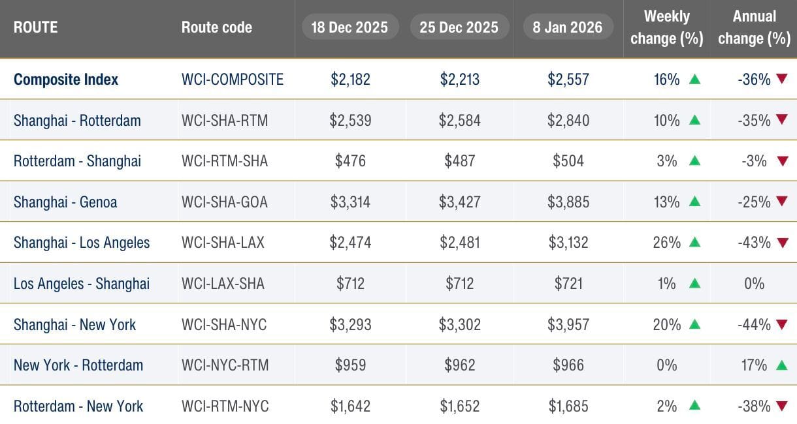Click the ROUTE column header

(36, 27)
